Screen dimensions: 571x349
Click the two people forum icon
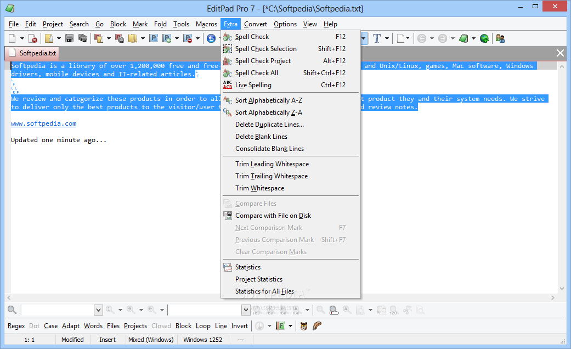pos(500,38)
